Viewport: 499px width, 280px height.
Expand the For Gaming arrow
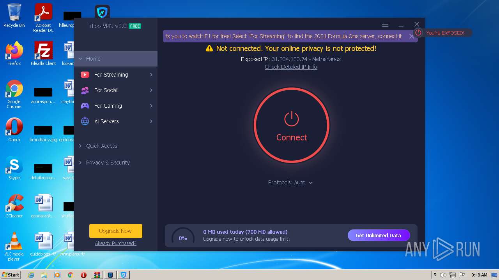(151, 106)
